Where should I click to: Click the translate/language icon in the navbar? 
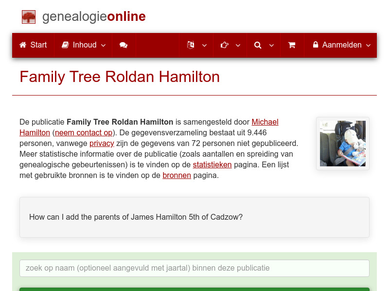tap(191, 45)
